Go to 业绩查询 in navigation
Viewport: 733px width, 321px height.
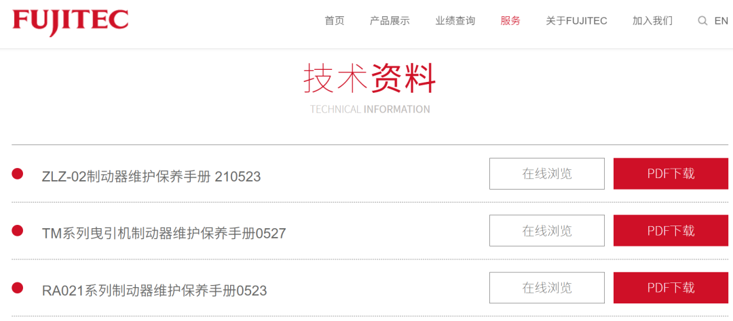click(455, 20)
